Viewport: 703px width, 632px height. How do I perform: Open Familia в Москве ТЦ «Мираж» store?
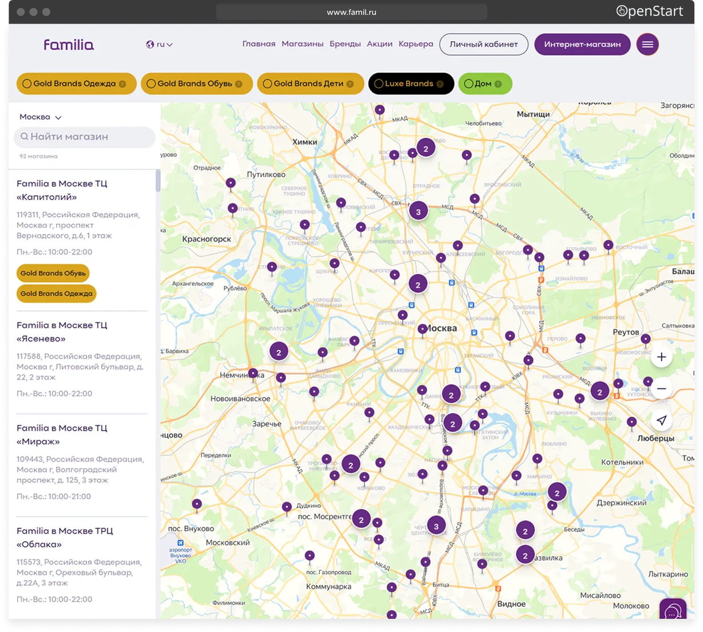[62, 435]
